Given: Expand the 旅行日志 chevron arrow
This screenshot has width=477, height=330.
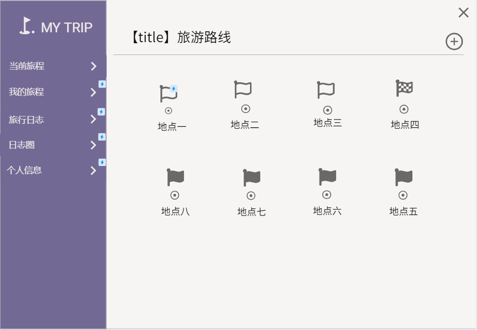Looking at the screenshot, I should 93,119.
